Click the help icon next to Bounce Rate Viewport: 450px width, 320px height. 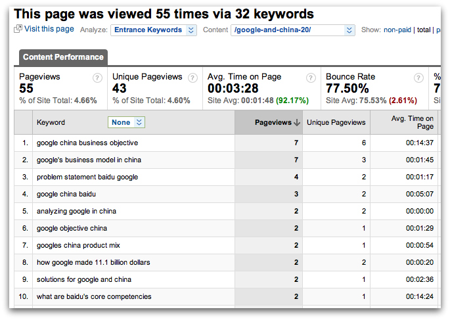(x=418, y=78)
